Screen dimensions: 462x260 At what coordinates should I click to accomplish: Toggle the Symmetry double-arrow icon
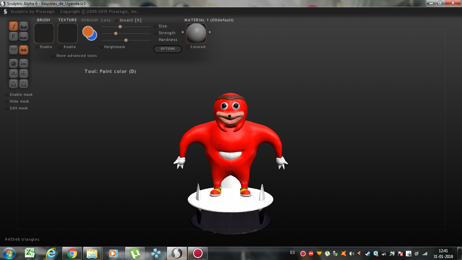click(24, 50)
